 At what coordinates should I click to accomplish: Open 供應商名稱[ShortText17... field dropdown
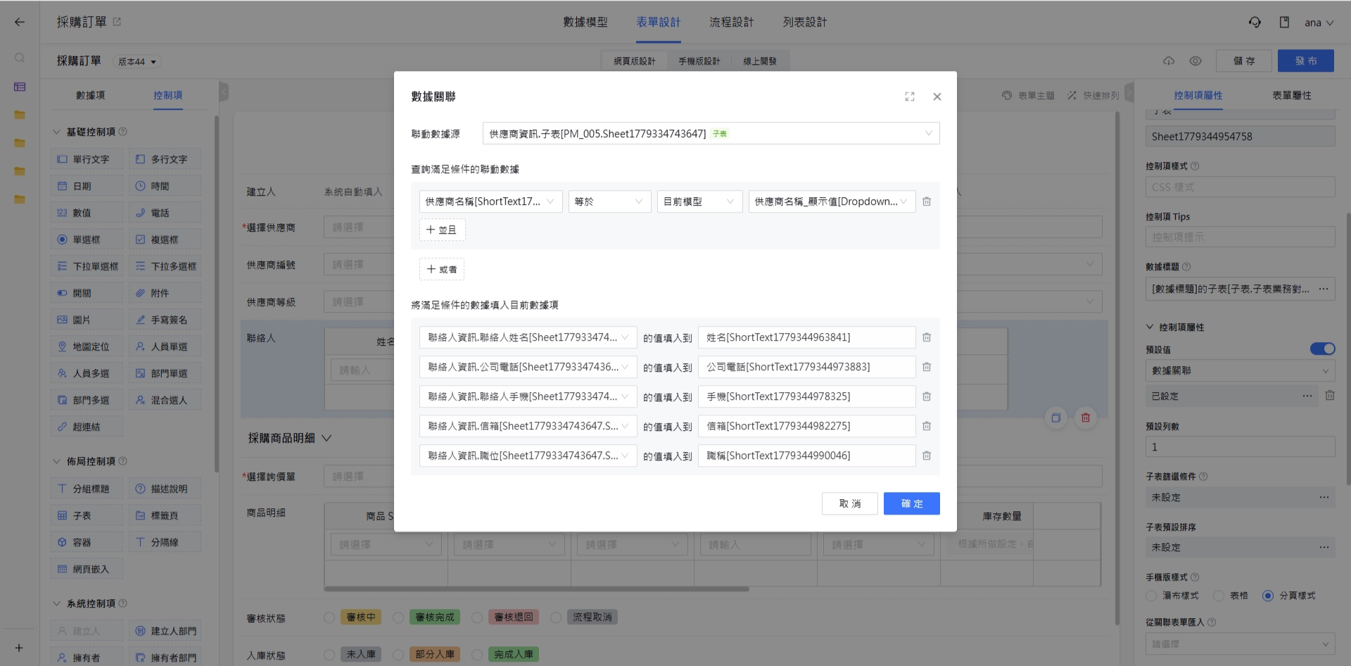491,201
